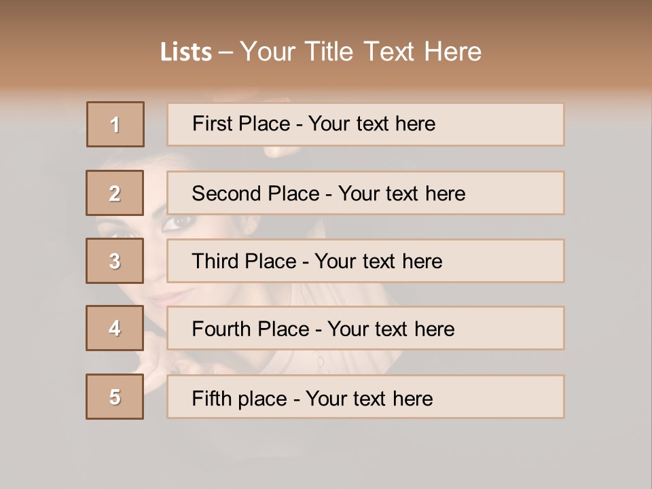This screenshot has height=489, width=652.
Task: Select the "Your Title Text Here" title text
Action: click(361, 52)
